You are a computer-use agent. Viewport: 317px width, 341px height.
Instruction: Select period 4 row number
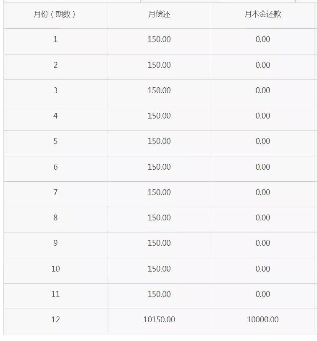[55, 116]
